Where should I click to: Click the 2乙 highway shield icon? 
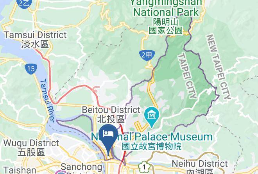coord(24,4)
